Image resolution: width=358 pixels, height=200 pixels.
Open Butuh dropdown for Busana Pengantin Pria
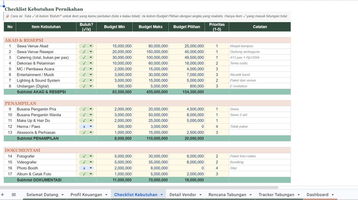pyautogui.click(x=91, y=109)
